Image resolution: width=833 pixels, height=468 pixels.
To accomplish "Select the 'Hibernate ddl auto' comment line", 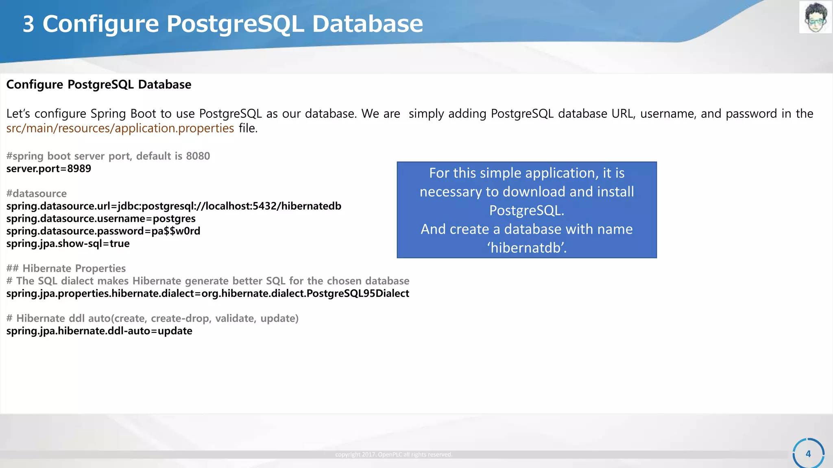I will click(x=153, y=318).
